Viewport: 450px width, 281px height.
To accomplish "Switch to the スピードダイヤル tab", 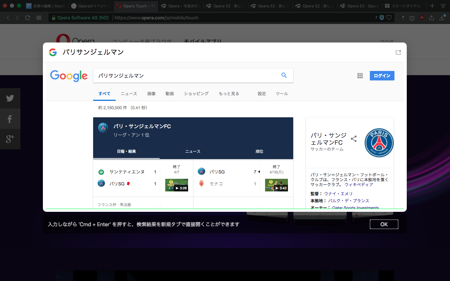I will point(403,6).
